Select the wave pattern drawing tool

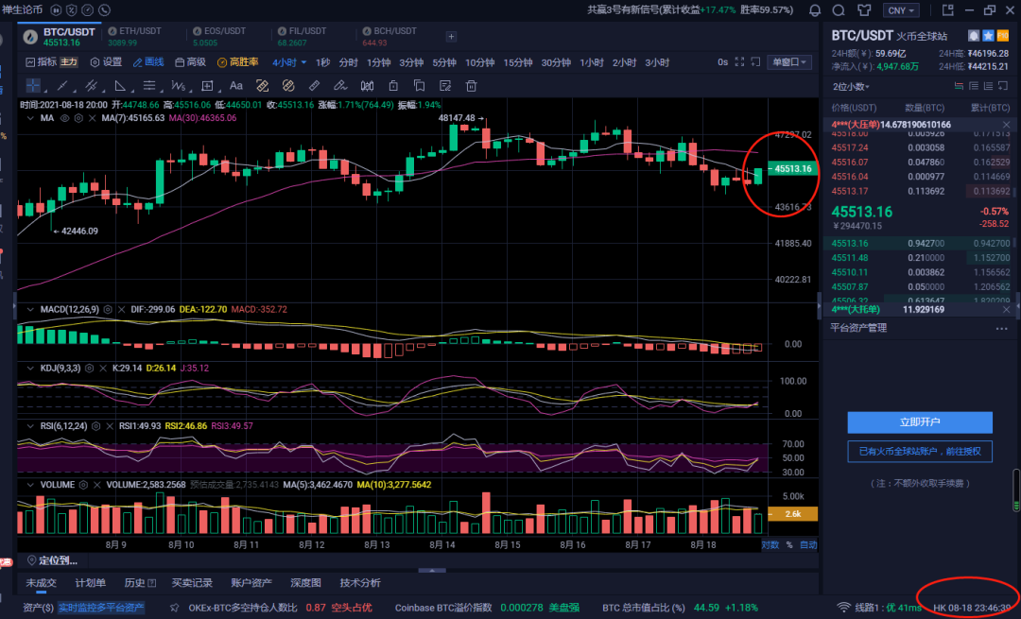pyautogui.click(x=179, y=86)
